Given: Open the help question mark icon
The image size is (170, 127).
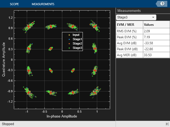Looking at the screenshot, I should coord(162,4).
